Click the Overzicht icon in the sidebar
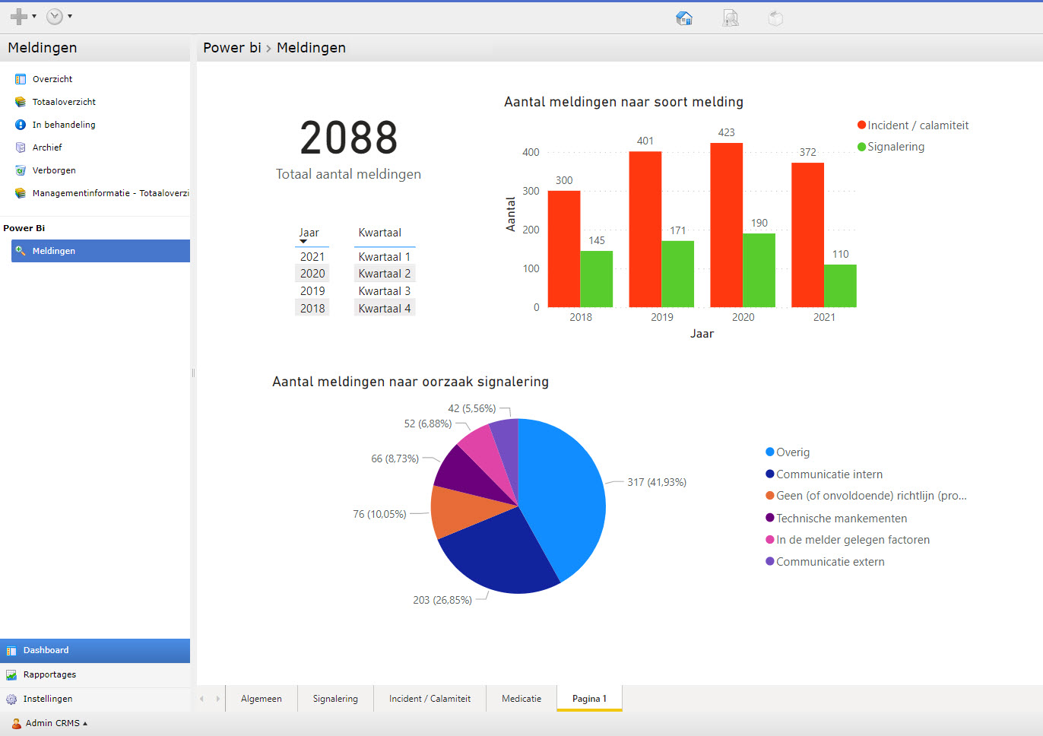This screenshot has height=736, width=1043. [x=21, y=79]
